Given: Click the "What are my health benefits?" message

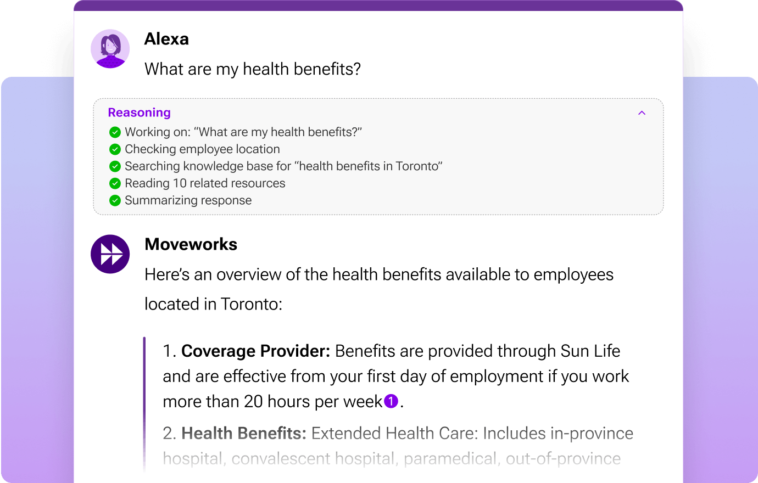Looking at the screenshot, I should coord(253,69).
